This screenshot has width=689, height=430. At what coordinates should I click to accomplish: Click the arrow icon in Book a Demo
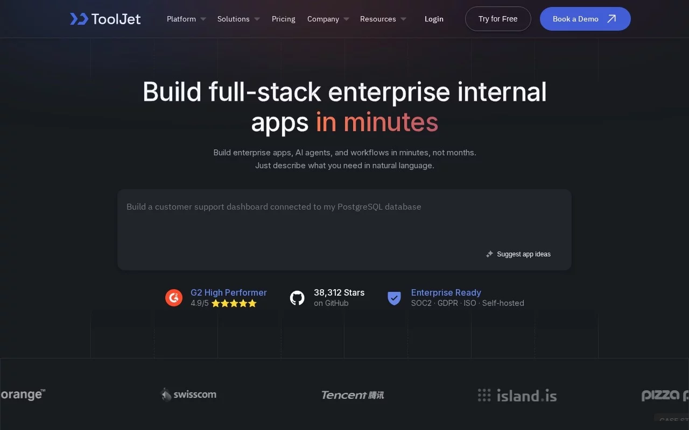click(x=611, y=19)
